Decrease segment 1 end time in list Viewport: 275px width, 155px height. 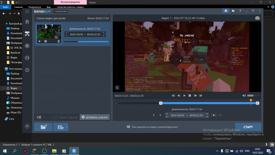click(x=104, y=36)
